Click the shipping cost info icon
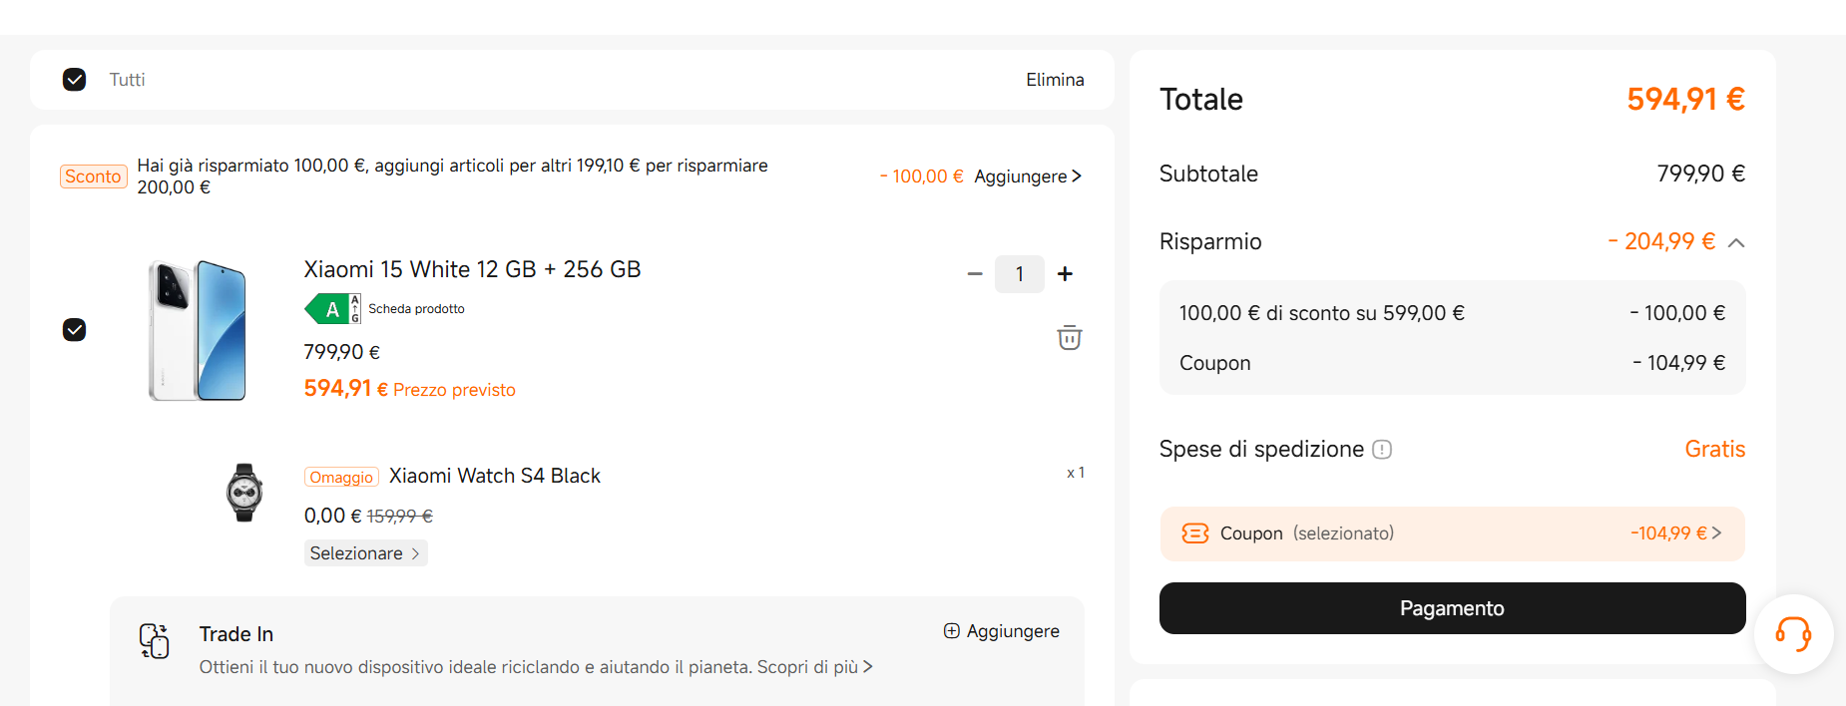 click(1382, 450)
